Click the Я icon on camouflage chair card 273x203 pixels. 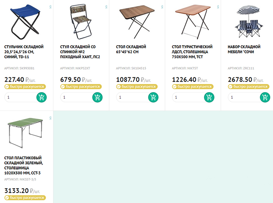pos(106,7)
